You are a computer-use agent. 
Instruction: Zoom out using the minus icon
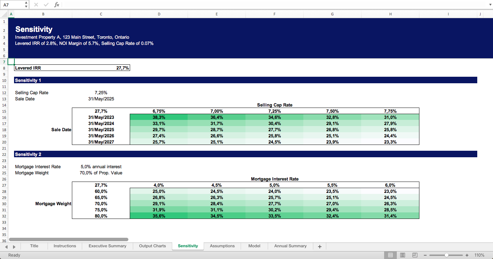coord(425,255)
